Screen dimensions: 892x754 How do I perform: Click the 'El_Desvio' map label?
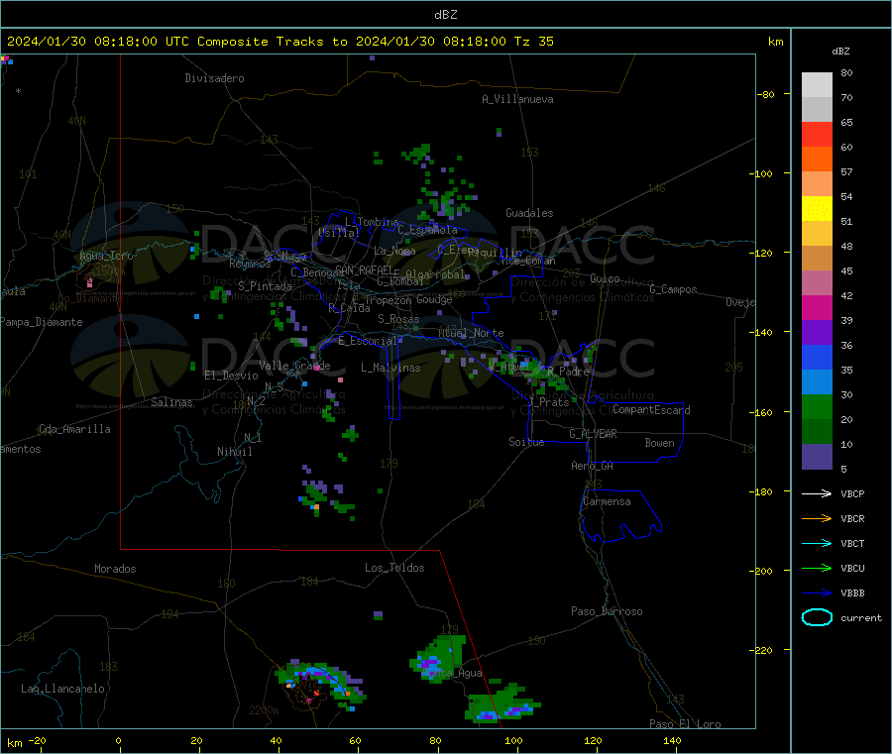tap(231, 376)
